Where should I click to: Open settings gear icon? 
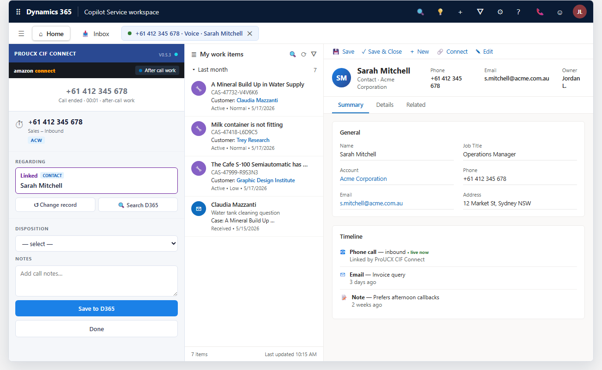click(500, 12)
